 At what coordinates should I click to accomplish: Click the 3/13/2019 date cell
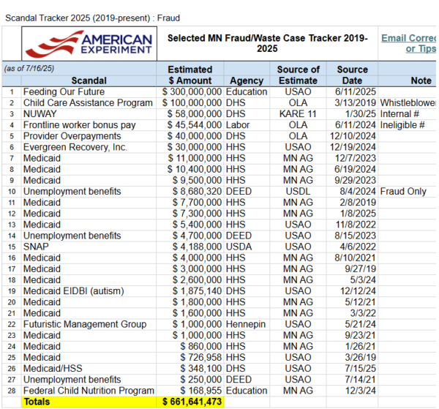352,102
